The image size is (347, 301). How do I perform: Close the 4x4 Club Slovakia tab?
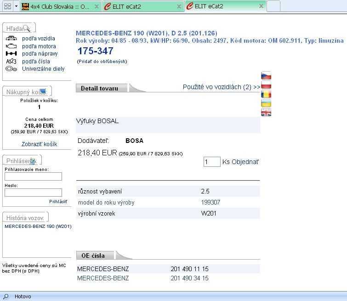pyautogui.click(x=97, y=6)
